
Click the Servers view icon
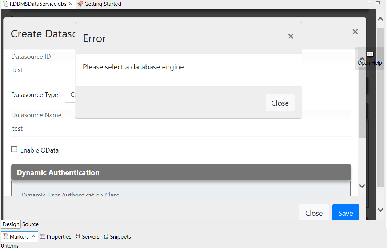pos(78,236)
